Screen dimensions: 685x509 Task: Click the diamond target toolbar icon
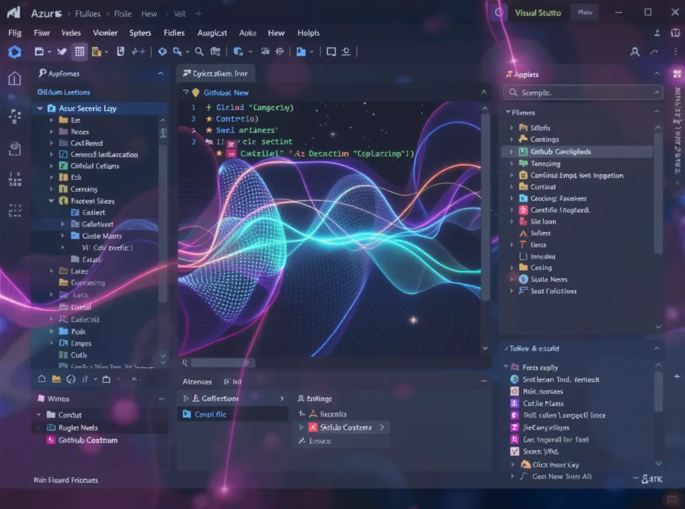tap(162, 51)
